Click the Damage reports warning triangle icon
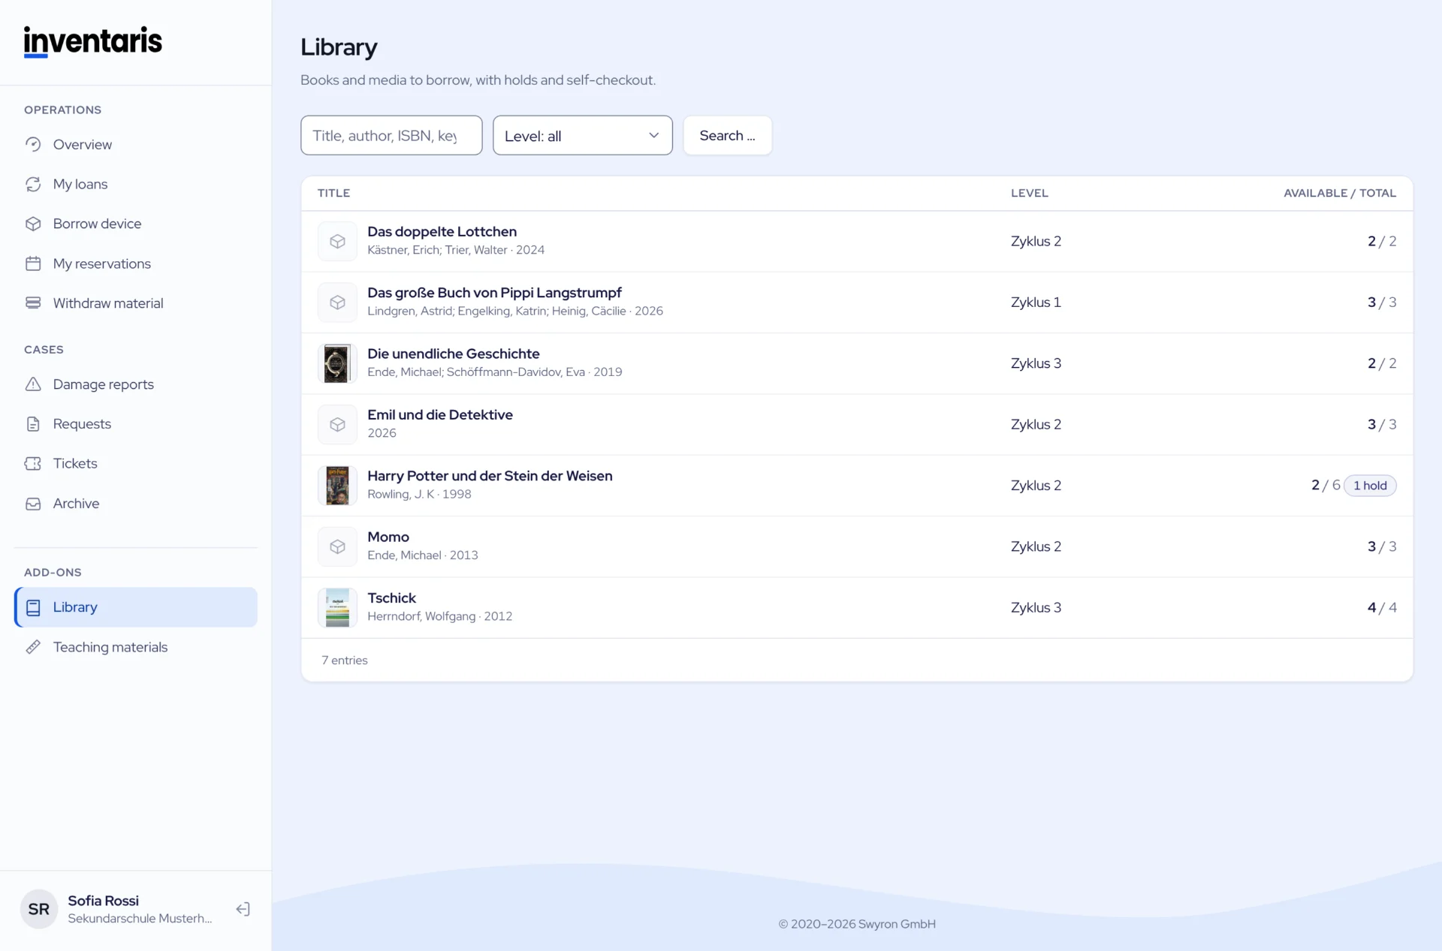Image resolution: width=1442 pixels, height=951 pixels. pos(33,384)
